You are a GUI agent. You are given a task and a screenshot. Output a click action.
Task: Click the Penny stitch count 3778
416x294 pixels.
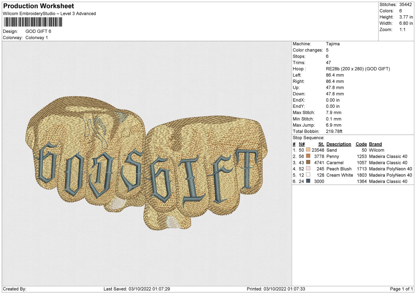pyautogui.click(x=319, y=156)
